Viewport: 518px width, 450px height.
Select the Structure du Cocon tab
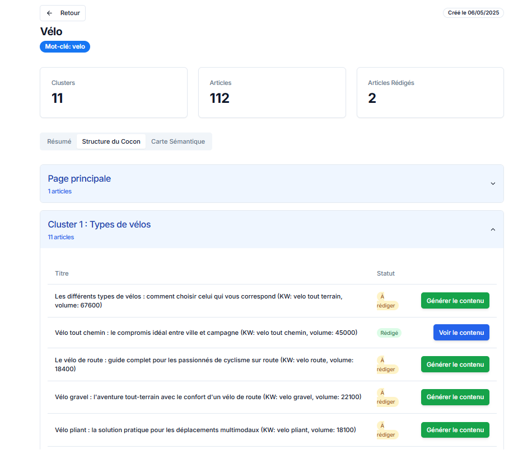(x=111, y=141)
